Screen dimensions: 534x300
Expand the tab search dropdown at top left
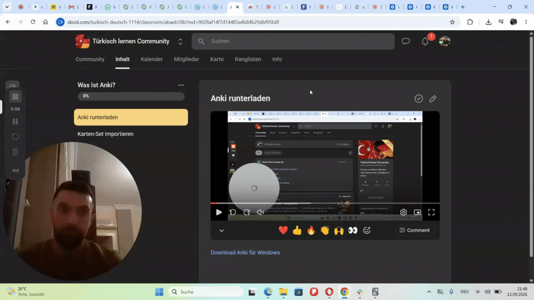[7, 7]
